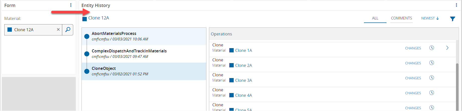
Task: Click the filter funnel icon
Action: (x=452, y=19)
